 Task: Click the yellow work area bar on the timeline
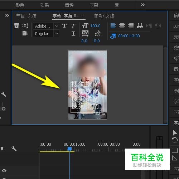(x=57, y=152)
